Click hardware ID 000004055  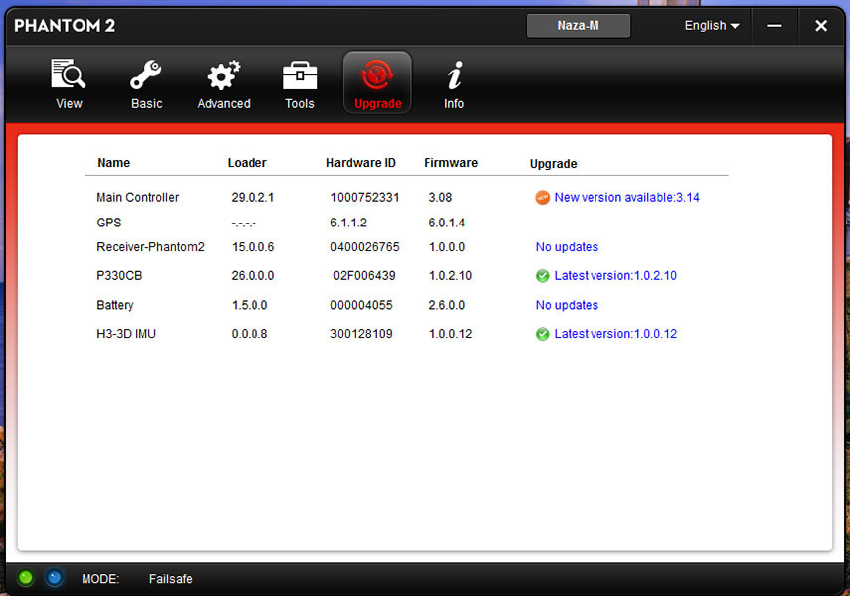click(x=361, y=305)
